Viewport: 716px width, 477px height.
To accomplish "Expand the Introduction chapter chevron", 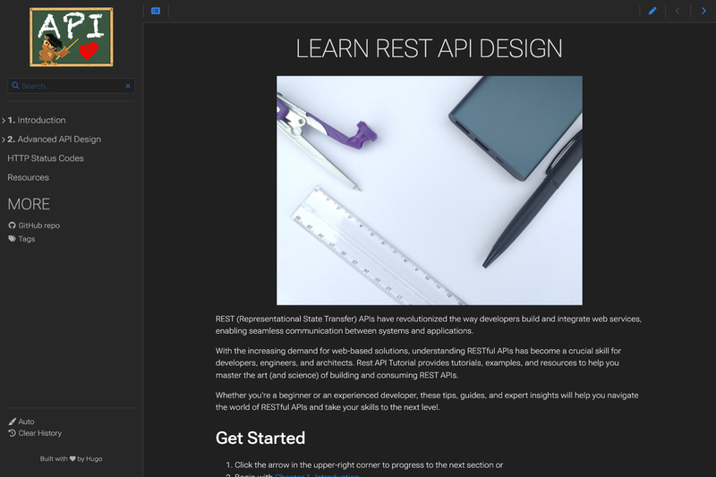I will click(x=4, y=121).
